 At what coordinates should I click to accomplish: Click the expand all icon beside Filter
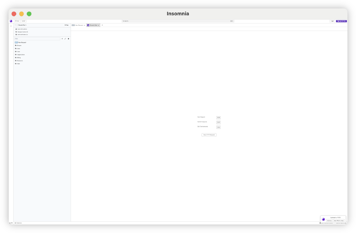[65, 39]
